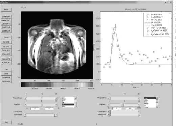Click the chest MRI image
The width and height of the screenshot is (176, 126).
tap(57, 45)
